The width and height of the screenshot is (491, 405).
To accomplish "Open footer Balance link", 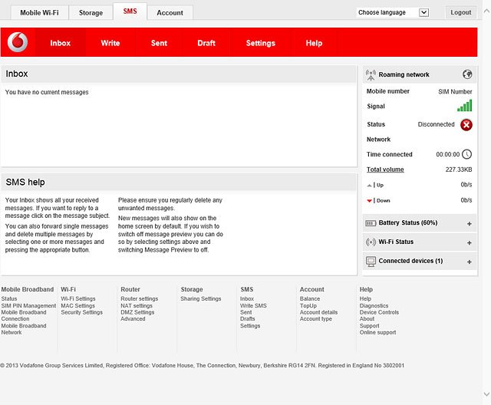I will pyautogui.click(x=310, y=298).
